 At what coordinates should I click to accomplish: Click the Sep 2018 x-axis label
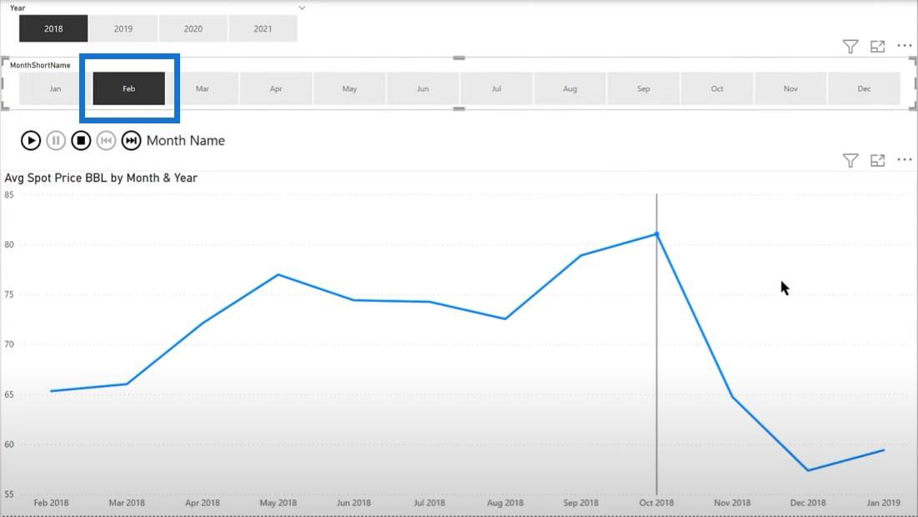tap(581, 502)
